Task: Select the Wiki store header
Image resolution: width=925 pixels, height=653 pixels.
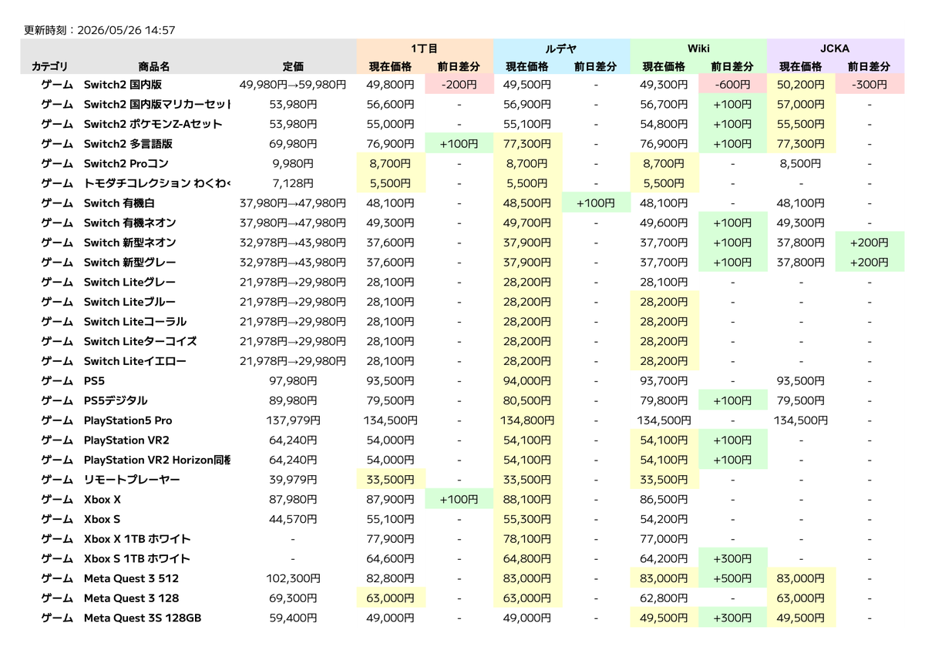Action: point(698,48)
